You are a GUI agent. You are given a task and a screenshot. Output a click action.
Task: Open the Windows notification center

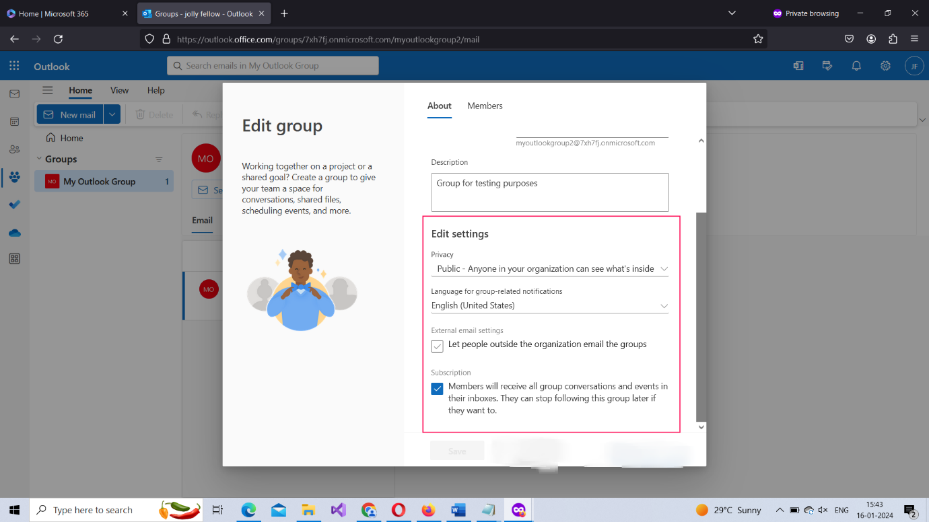click(910, 511)
